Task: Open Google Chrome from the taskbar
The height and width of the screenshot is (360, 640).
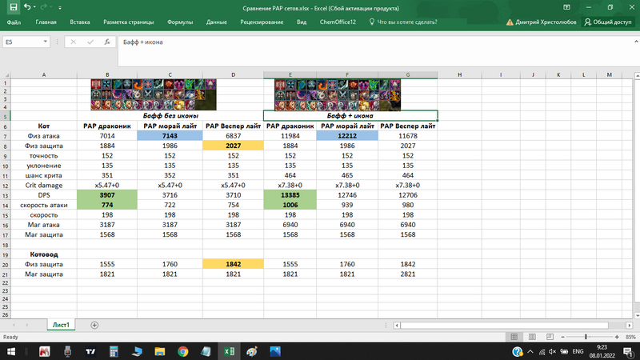Action: [x=182, y=351]
